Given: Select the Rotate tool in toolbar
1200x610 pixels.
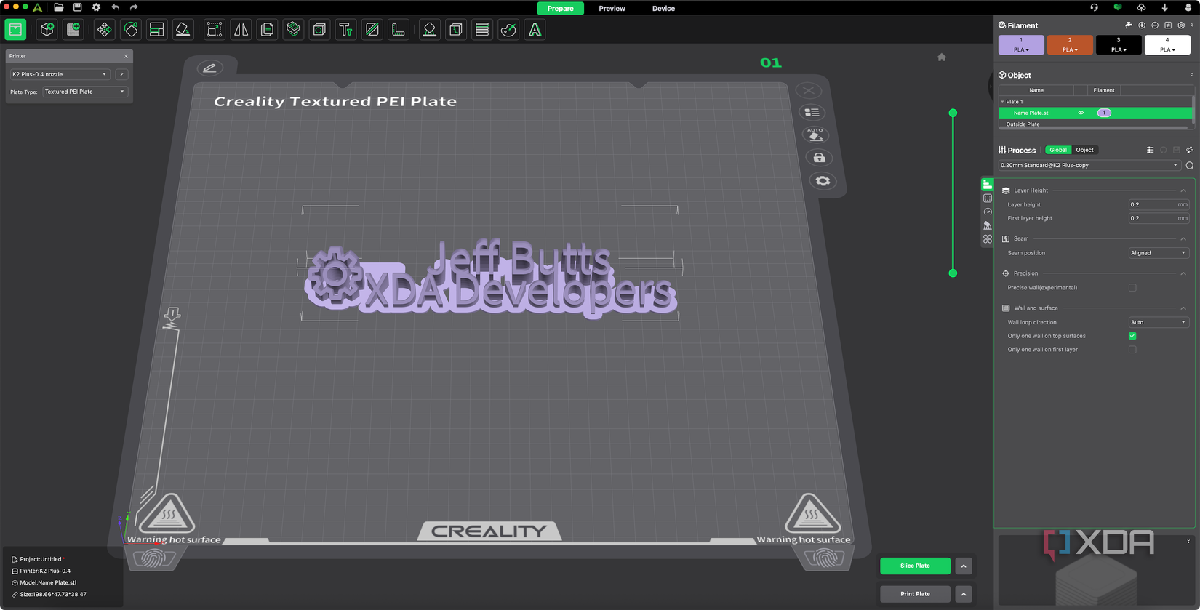Looking at the screenshot, I should coord(131,30).
